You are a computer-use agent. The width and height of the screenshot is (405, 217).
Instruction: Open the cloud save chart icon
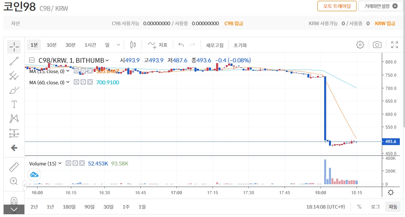click(34, 175)
